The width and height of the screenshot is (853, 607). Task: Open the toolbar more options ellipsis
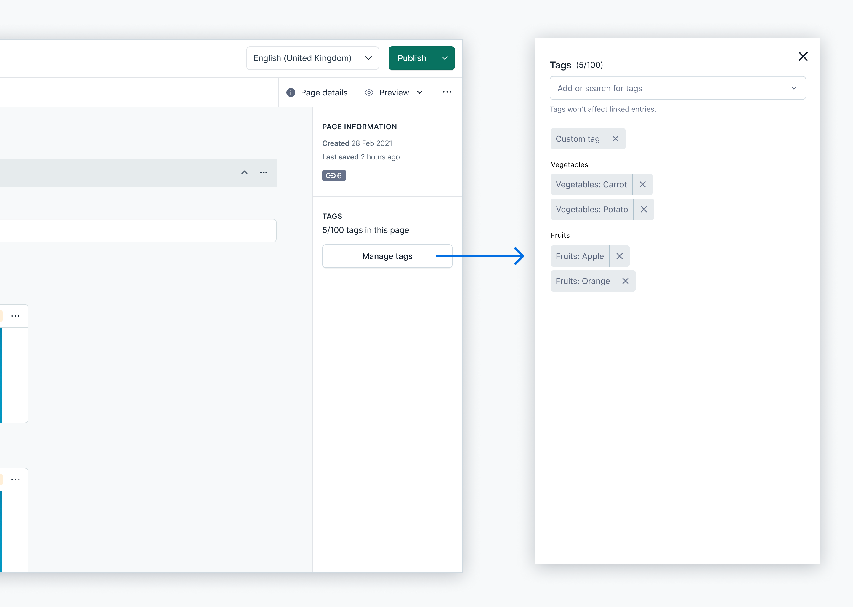(447, 92)
